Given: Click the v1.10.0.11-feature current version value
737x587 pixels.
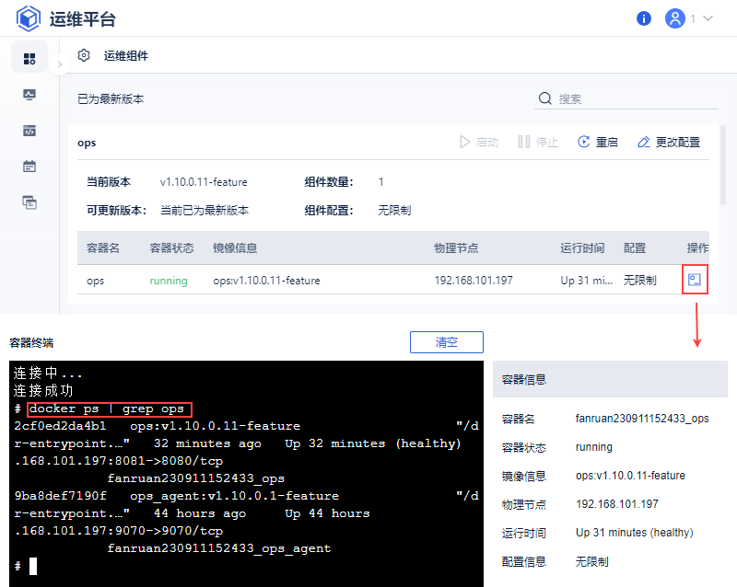Looking at the screenshot, I should 204,182.
